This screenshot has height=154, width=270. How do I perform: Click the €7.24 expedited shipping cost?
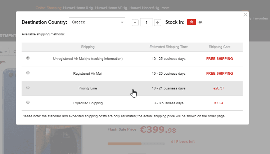(219, 103)
